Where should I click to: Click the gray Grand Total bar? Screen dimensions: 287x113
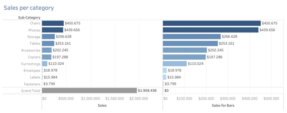click(89, 91)
